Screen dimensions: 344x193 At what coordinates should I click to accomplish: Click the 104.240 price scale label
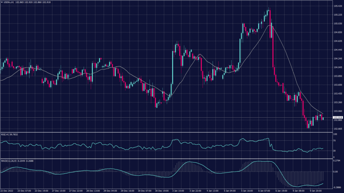337,59
